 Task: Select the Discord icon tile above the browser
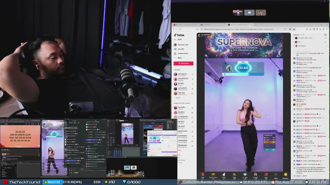click(x=249, y=13)
